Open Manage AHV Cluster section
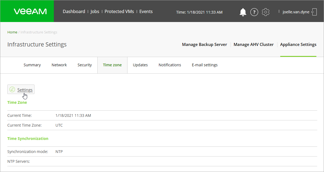 coord(254,44)
